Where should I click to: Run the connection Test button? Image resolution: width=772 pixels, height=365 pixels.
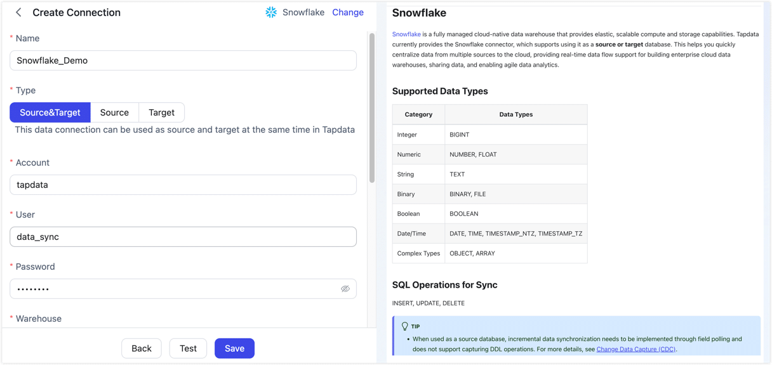(x=188, y=348)
